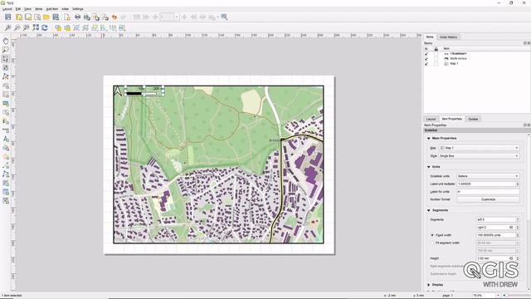Screen dimensions: 531x299
Task: Select the Add Map tool
Action: (6, 86)
